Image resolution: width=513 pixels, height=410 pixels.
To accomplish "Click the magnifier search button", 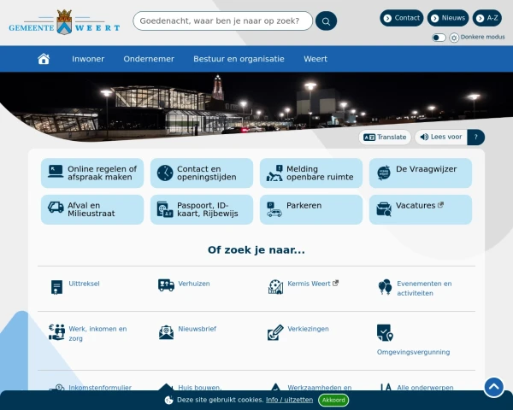I will coord(327,20).
